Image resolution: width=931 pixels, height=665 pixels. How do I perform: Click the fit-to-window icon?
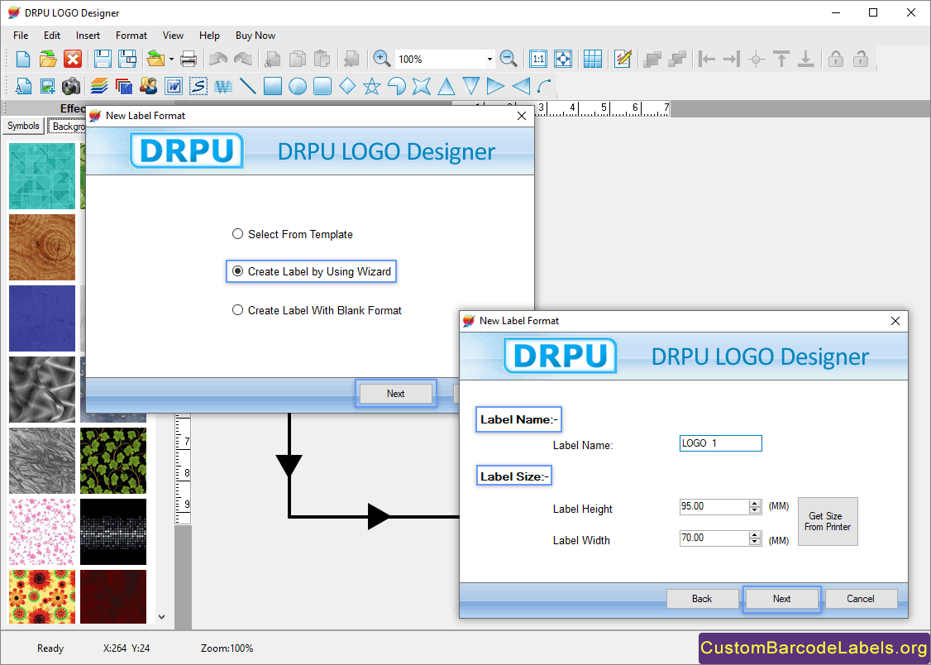(563, 59)
